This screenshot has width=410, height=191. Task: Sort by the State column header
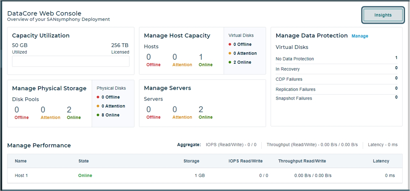click(x=84, y=161)
